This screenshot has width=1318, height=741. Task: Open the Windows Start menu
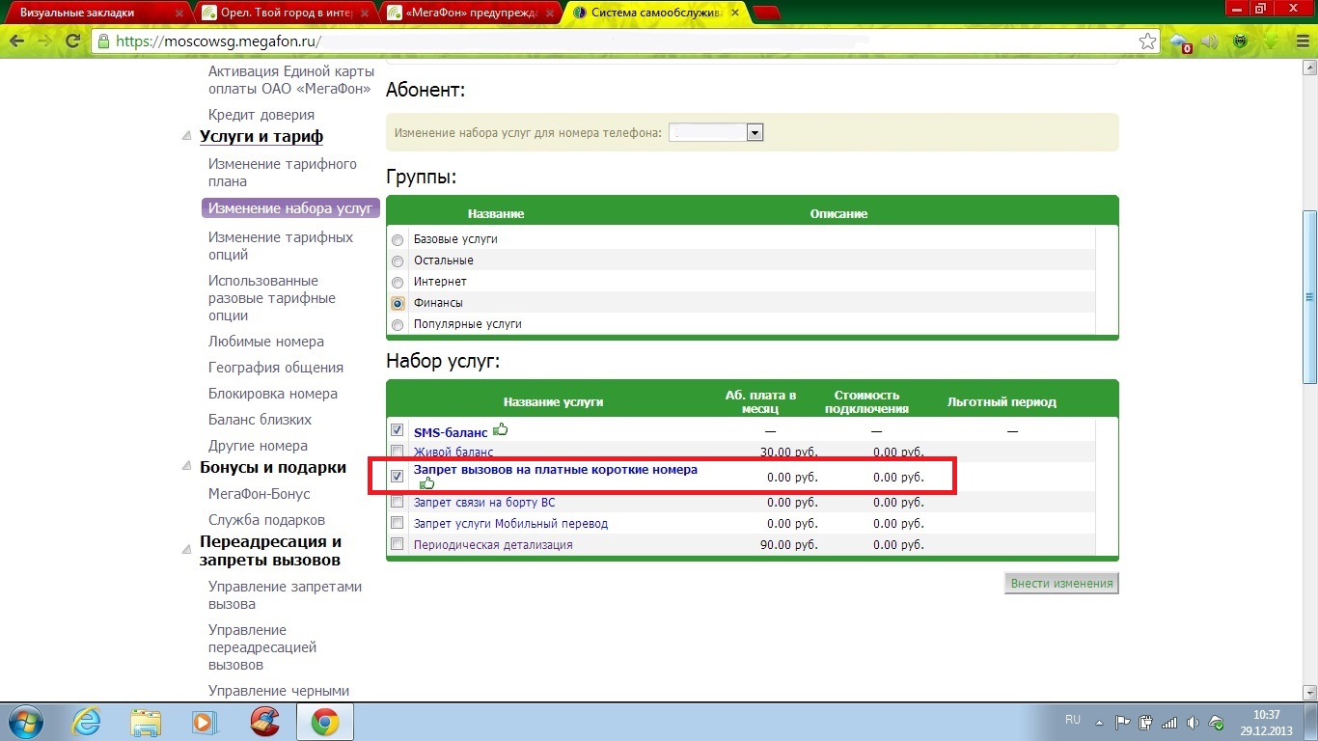pos(26,722)
